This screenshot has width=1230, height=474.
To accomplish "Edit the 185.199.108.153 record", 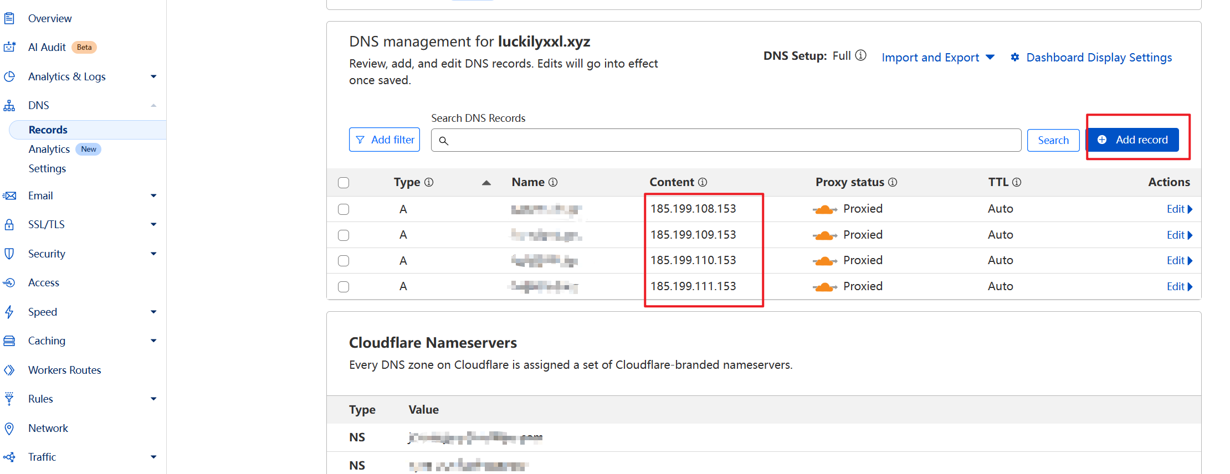I will point(1179,209).
